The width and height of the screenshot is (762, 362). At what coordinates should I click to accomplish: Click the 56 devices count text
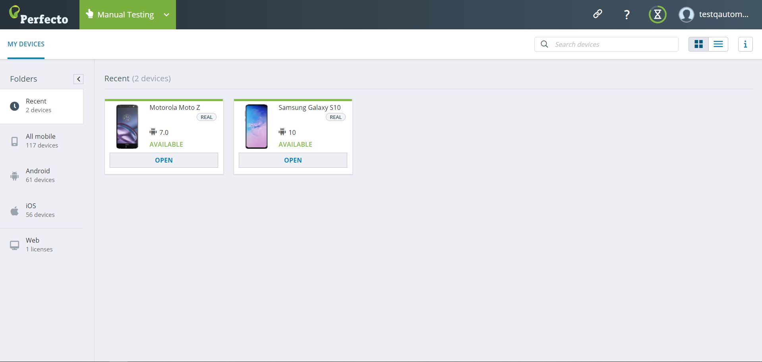point(40,215)
